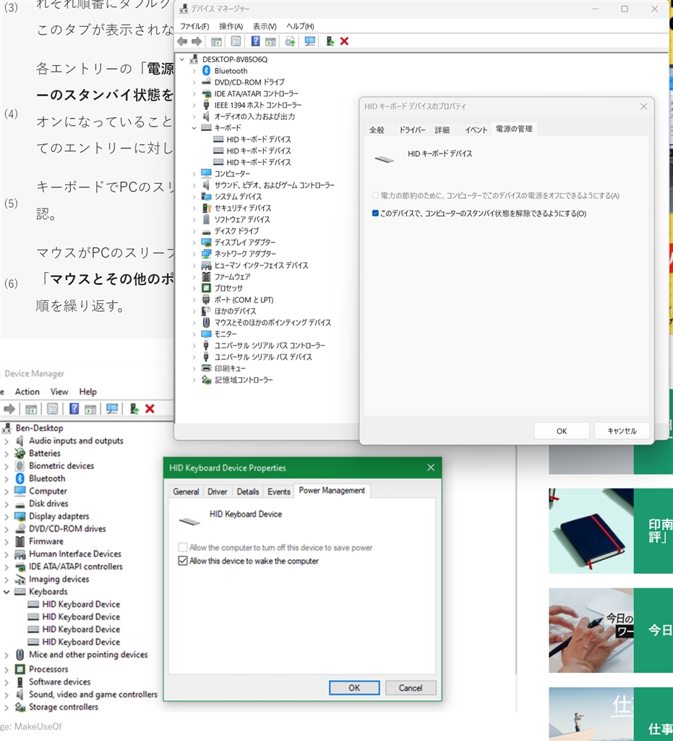Screen dimensions: 673x741
Task: Click scan for hardware changes icon in Japanese toolbar
Action: [x=309, y=41]
